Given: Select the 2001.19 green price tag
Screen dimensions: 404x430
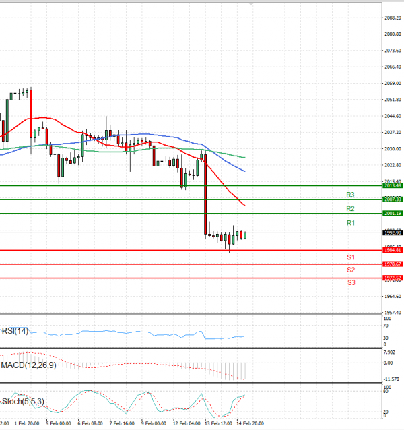Looking at the screenshot, I should (393, 213).
